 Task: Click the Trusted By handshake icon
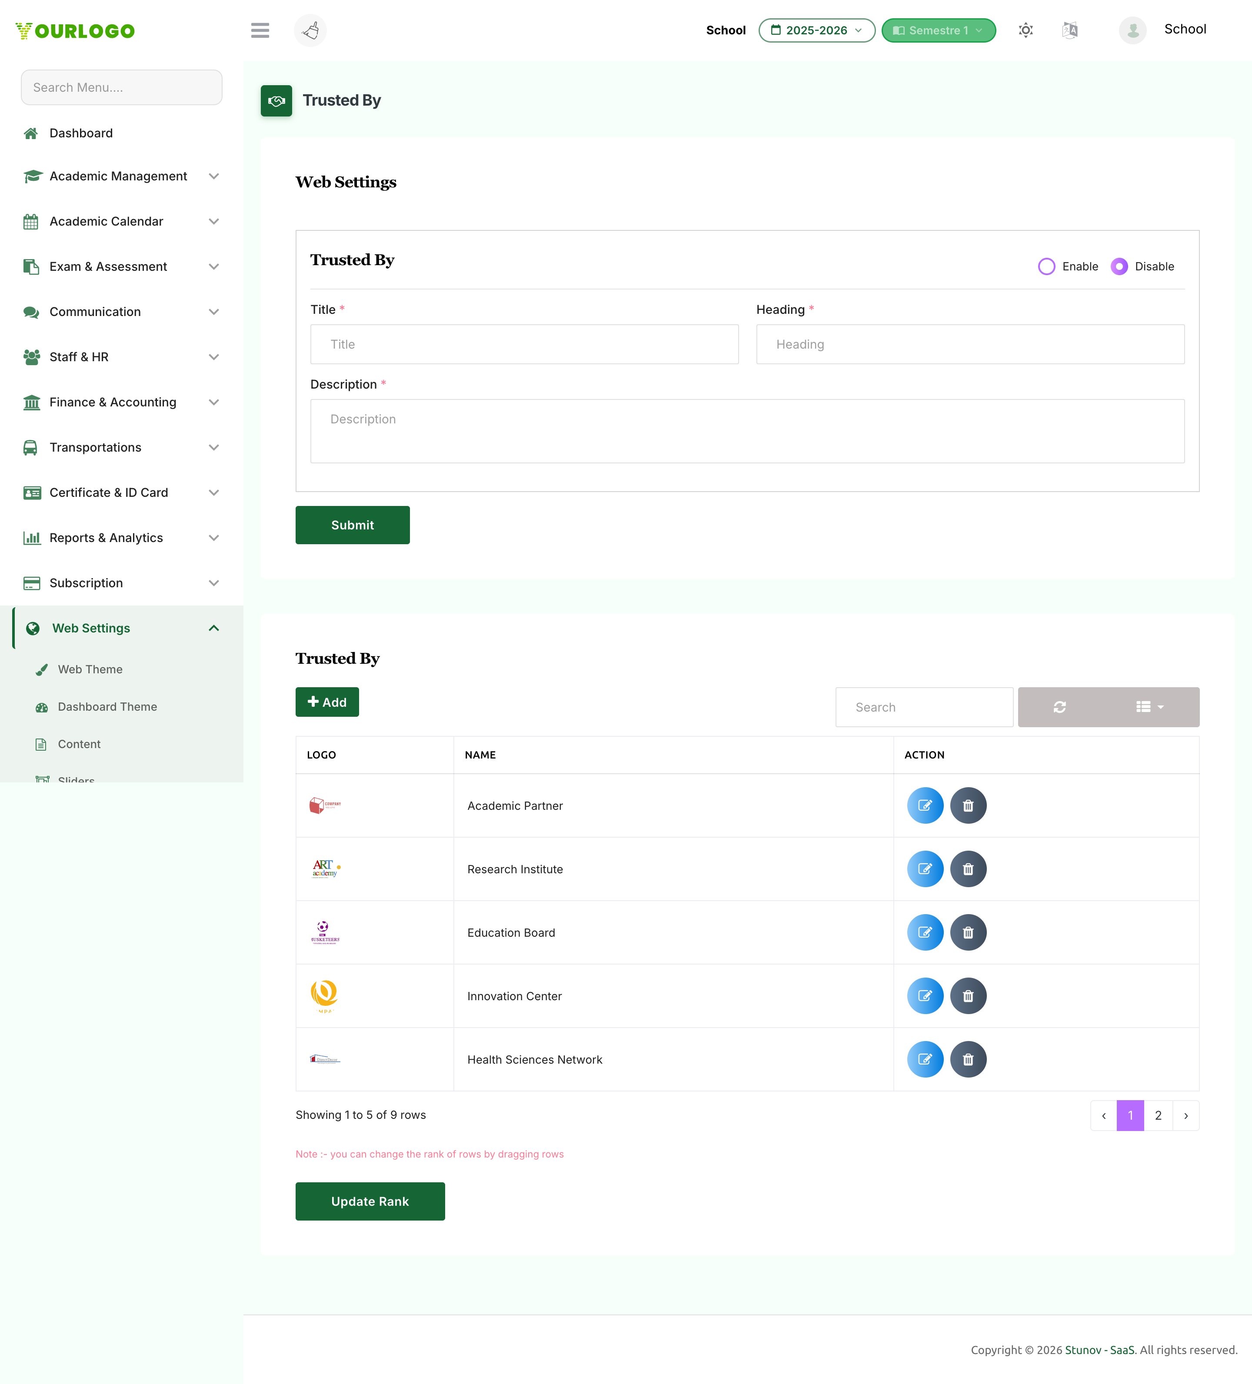click(x=276, y=101)
